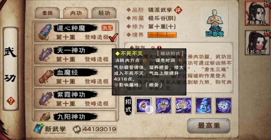Click the 新武学 book icon
This screenshot has height=140, width=271.
pos(39,129)
